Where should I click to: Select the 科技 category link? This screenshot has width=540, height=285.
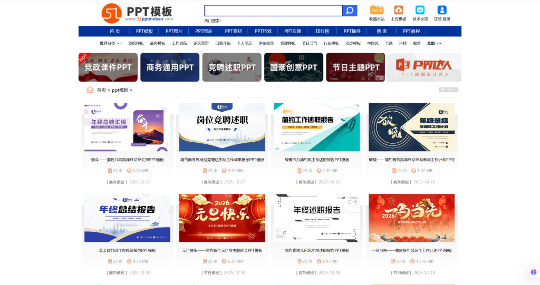point(403,43)
